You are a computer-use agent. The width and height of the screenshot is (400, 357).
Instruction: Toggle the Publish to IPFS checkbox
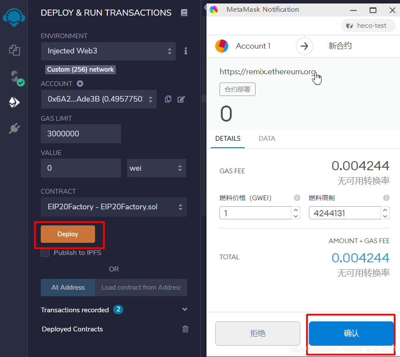pyautogui.click(x=45, y=253)
